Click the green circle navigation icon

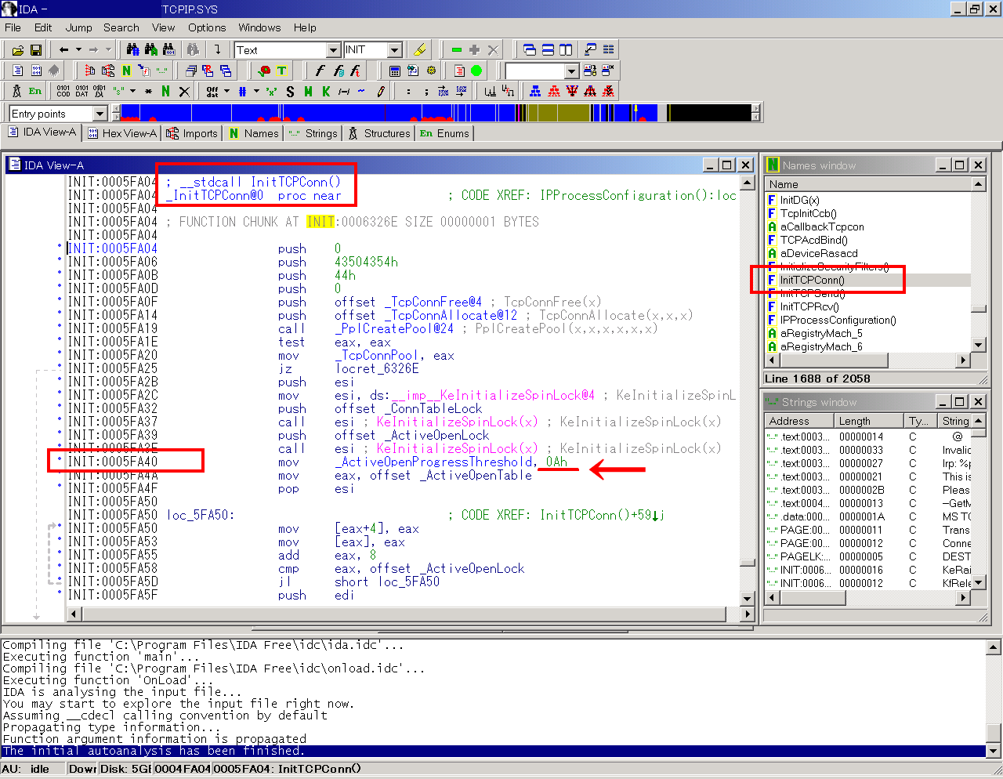click(x=477, y=71)
